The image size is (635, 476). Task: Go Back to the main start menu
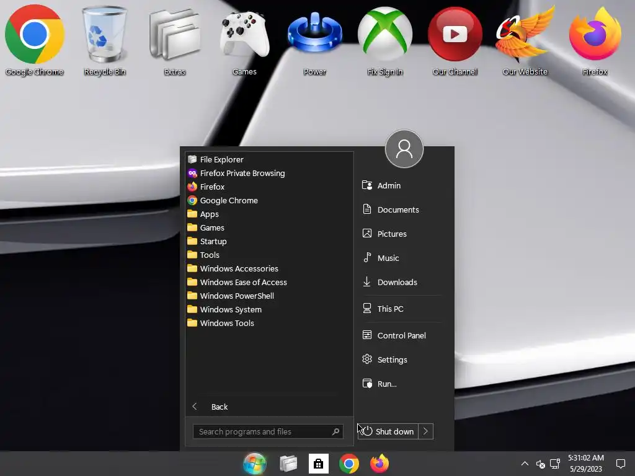pyautogui.click(x=269, y=407)
